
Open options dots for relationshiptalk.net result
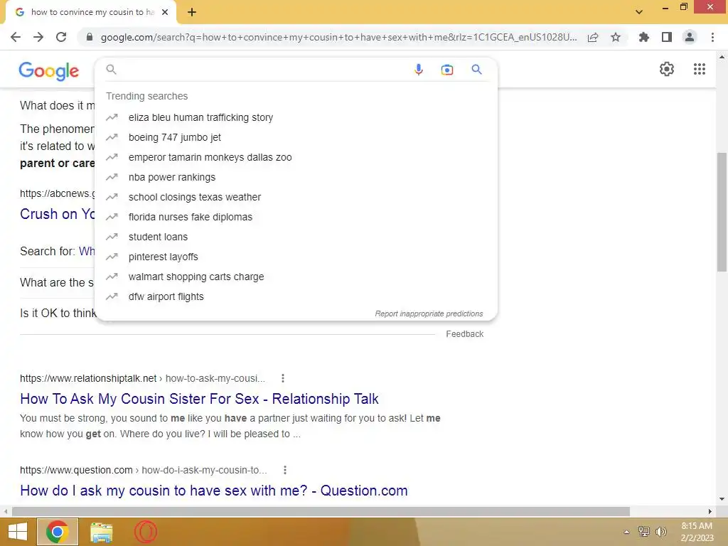click(x=283, y=378)
